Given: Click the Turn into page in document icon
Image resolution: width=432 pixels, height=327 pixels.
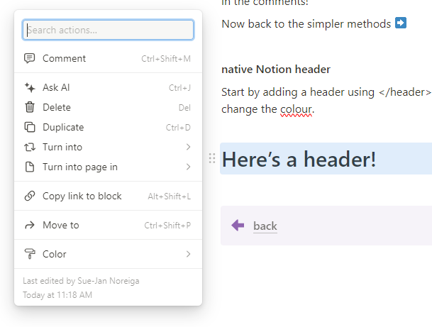Looking at the screenshot, I should 30,167.
